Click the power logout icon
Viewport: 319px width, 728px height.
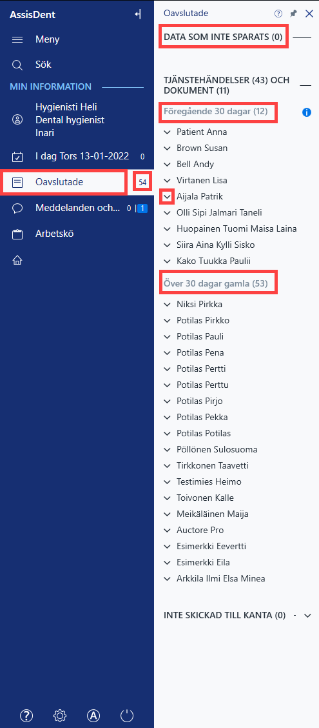pos(127,716)
